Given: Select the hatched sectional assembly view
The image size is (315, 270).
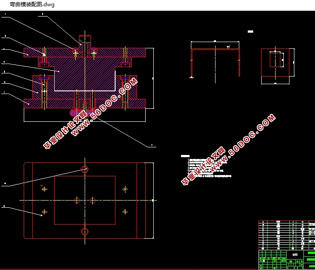Looking at the screenshot, I should point(85,78).
